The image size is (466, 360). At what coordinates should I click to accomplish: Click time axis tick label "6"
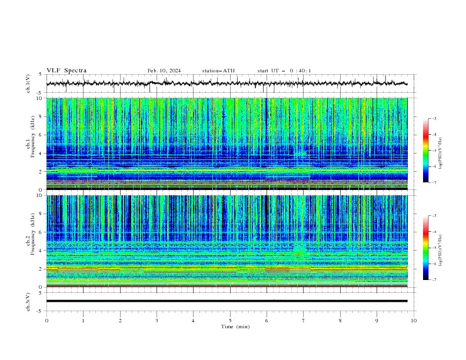click(x=267, y=321)
